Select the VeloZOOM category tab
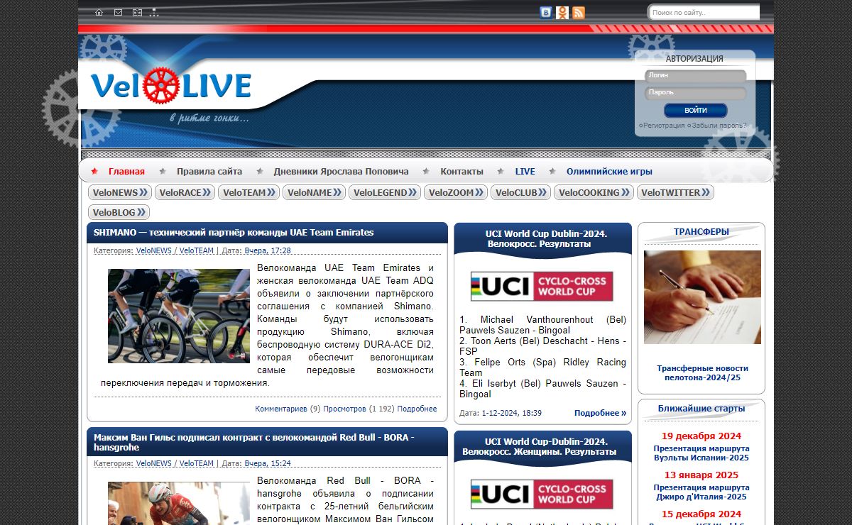Viewport: 852px width, 525px height. [x=456, y=192]
